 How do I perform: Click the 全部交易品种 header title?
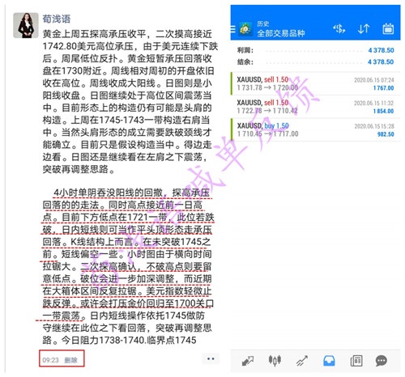(281, 33)
